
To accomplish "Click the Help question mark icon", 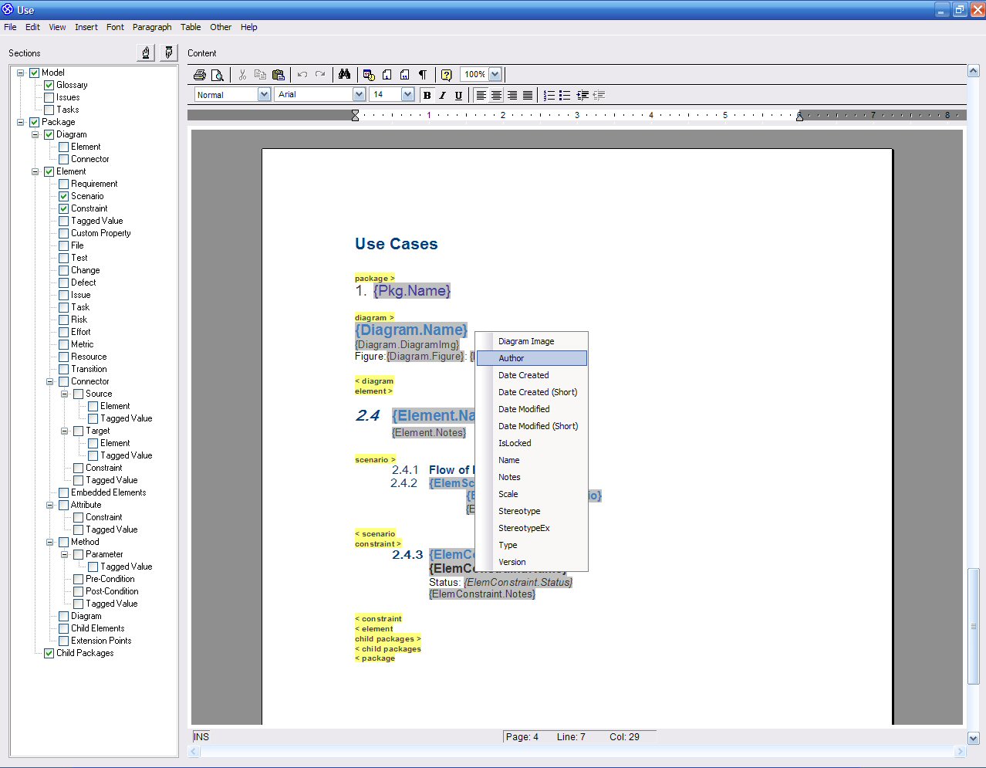I will 446,75.
